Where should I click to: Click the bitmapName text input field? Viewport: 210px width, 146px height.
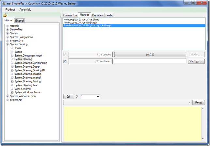point(150,61)
